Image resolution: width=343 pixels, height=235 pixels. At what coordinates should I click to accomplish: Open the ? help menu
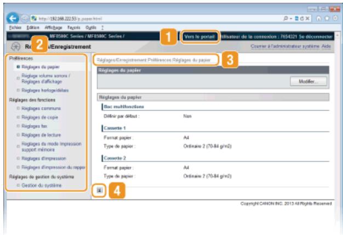(102, 27)
